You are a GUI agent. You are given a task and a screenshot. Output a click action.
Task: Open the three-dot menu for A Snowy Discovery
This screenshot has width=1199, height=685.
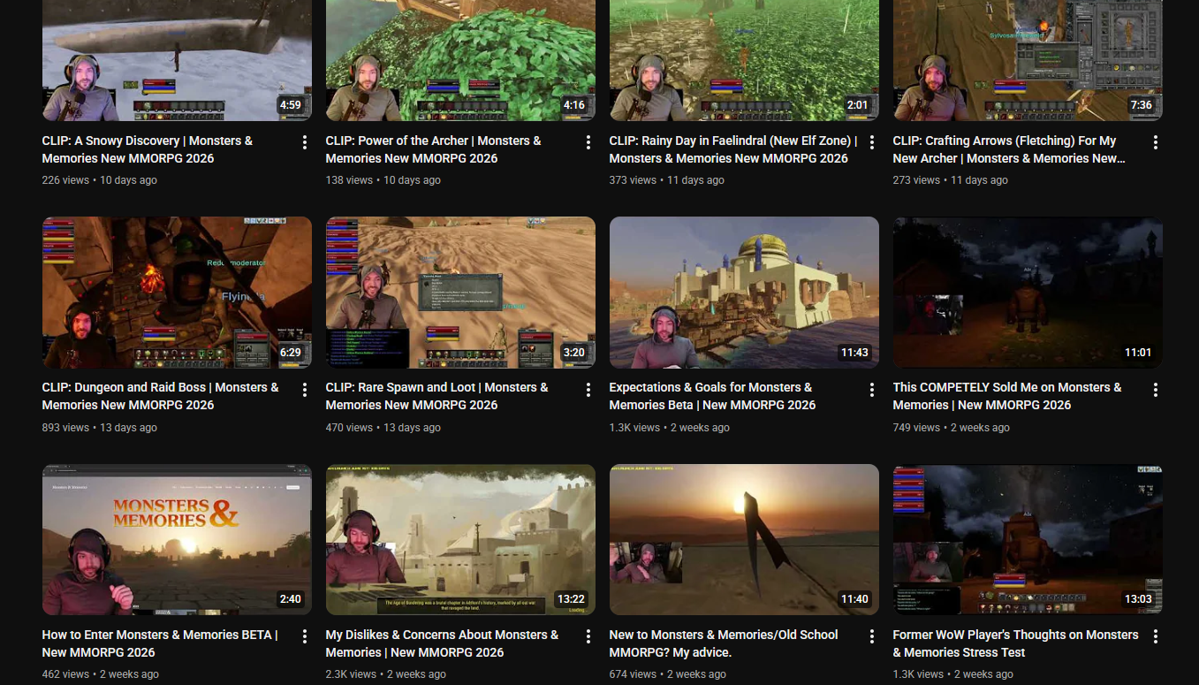pos(305,142)
